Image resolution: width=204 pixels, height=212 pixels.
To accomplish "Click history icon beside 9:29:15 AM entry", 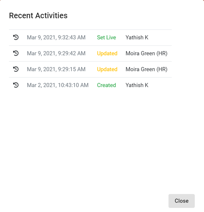I will (x=16, y=69).
